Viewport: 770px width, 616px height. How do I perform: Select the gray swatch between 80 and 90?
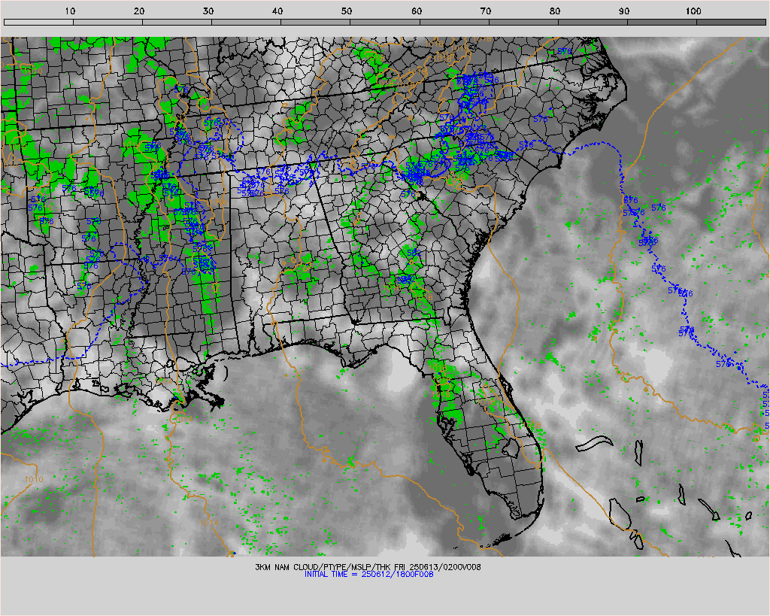coord(593,22)
